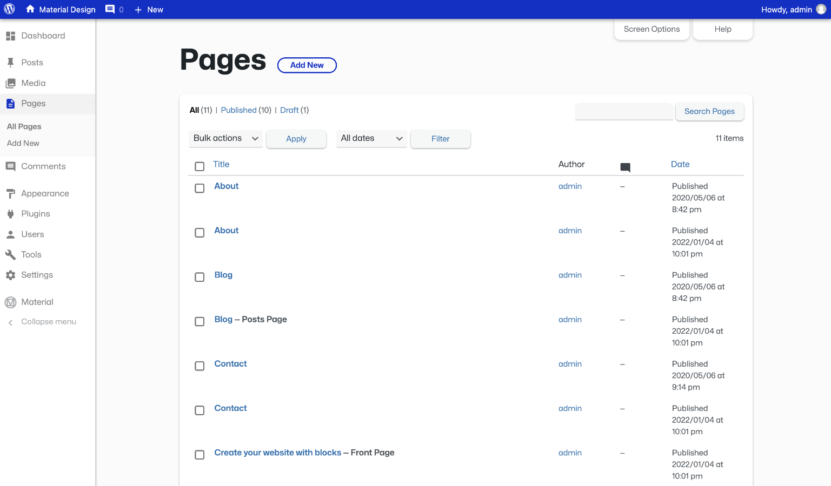
Task: Click the Filter button
Action: point(440,139)
